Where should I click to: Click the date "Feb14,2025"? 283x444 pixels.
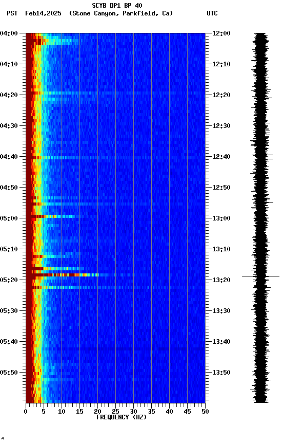pyautogui.click(x=43, y=13)
